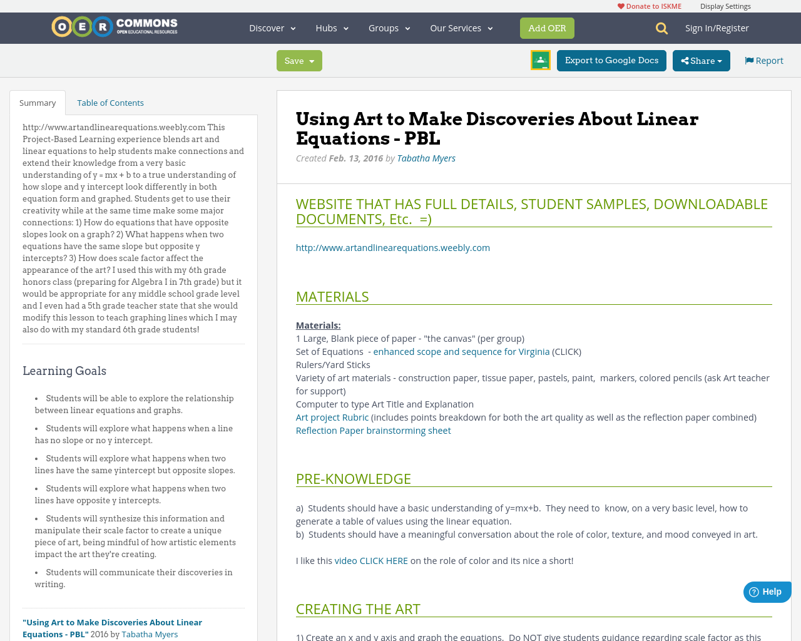The height and width of the screenshot is (641, 801).
Task: Click the heart icon beside Donate to ISKME
Action: [x=620, y=5]
